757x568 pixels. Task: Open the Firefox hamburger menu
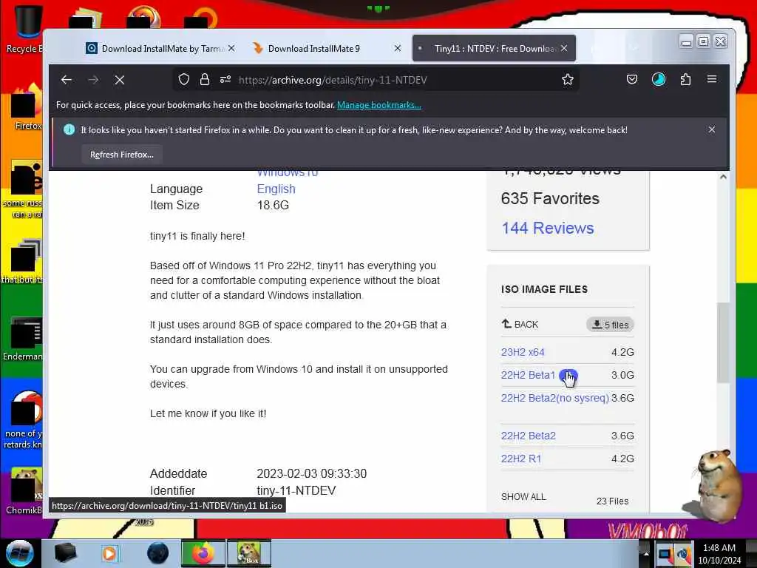[x=712, y=79]
